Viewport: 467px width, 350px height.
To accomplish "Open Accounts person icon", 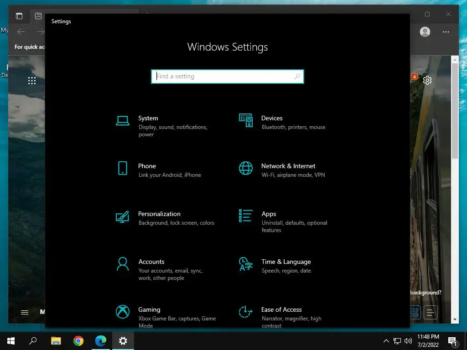I will pos(122,264).
